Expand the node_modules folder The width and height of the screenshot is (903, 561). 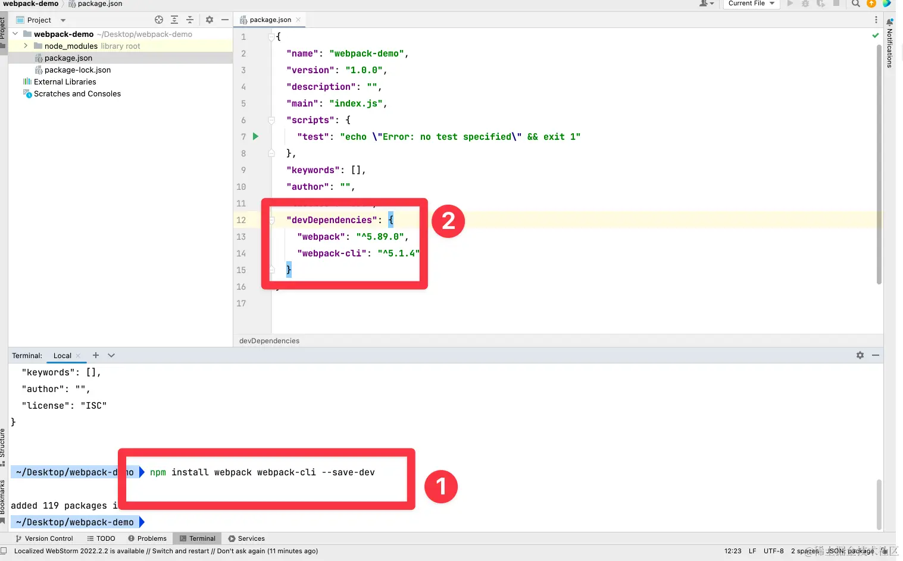pyautogui.click(x=26, y=46)
